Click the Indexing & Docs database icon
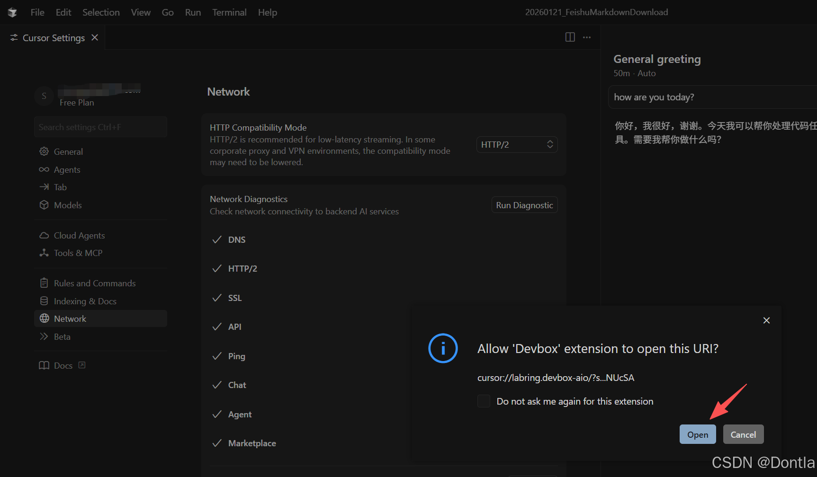 (44, 301)
